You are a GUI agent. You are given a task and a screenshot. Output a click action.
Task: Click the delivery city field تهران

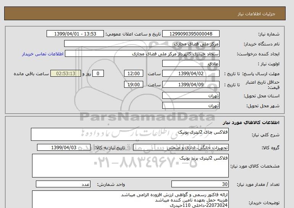[191, 105]
